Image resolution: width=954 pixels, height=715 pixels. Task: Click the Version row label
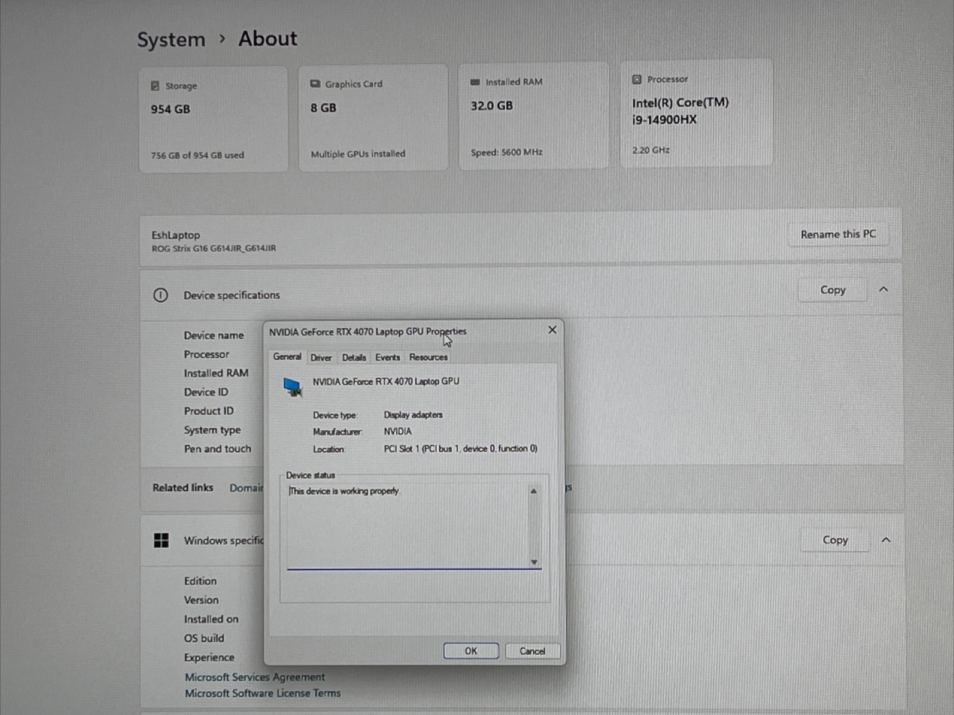pos(201,600)
